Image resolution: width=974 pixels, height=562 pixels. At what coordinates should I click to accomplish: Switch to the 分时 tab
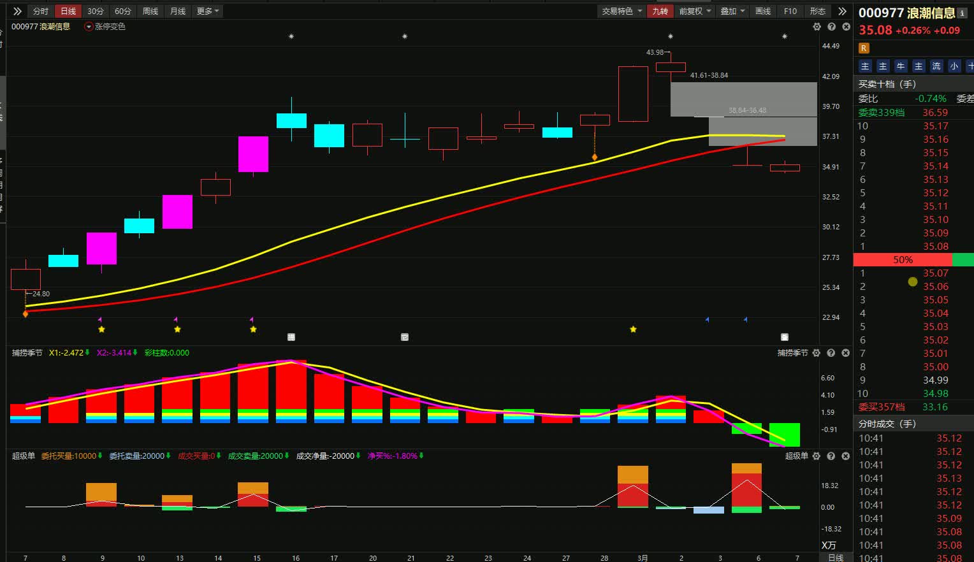41,11
